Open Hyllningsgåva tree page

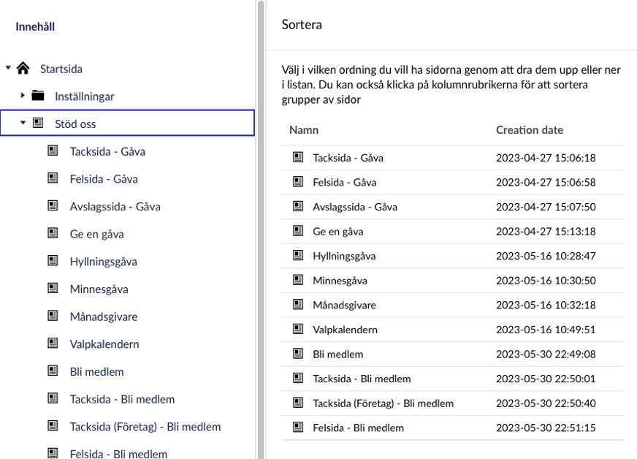pyautogui.click(x=104, y=262)
